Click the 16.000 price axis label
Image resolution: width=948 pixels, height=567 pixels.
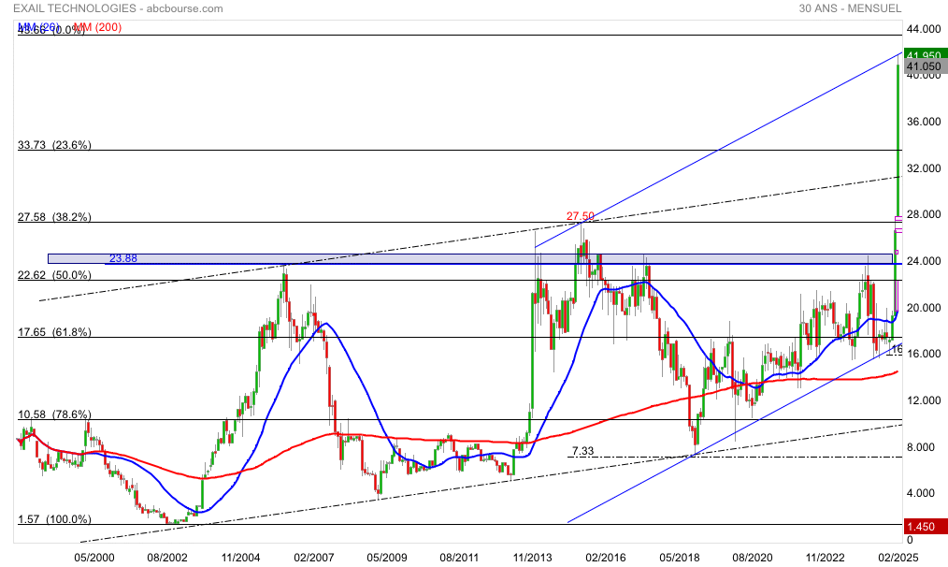[924, 354]
